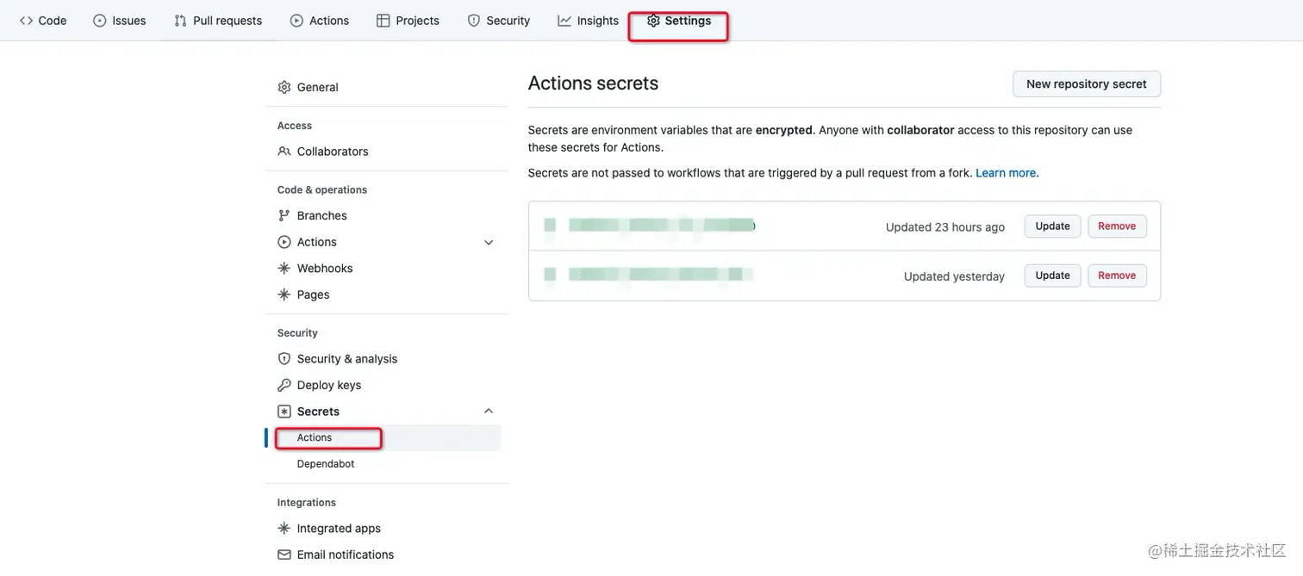Viewport: 1303px width, 576px height.
Task: Update the secret updated yesterday
Action: click(x=1052, y=276)
